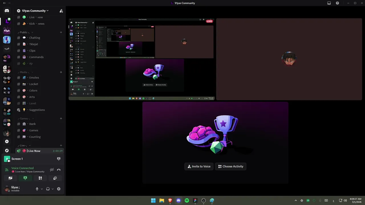Image resolution: width=365 pixels, height=205 pixels.
Task: Click the Windows Start button
Action: pos(153,200)
